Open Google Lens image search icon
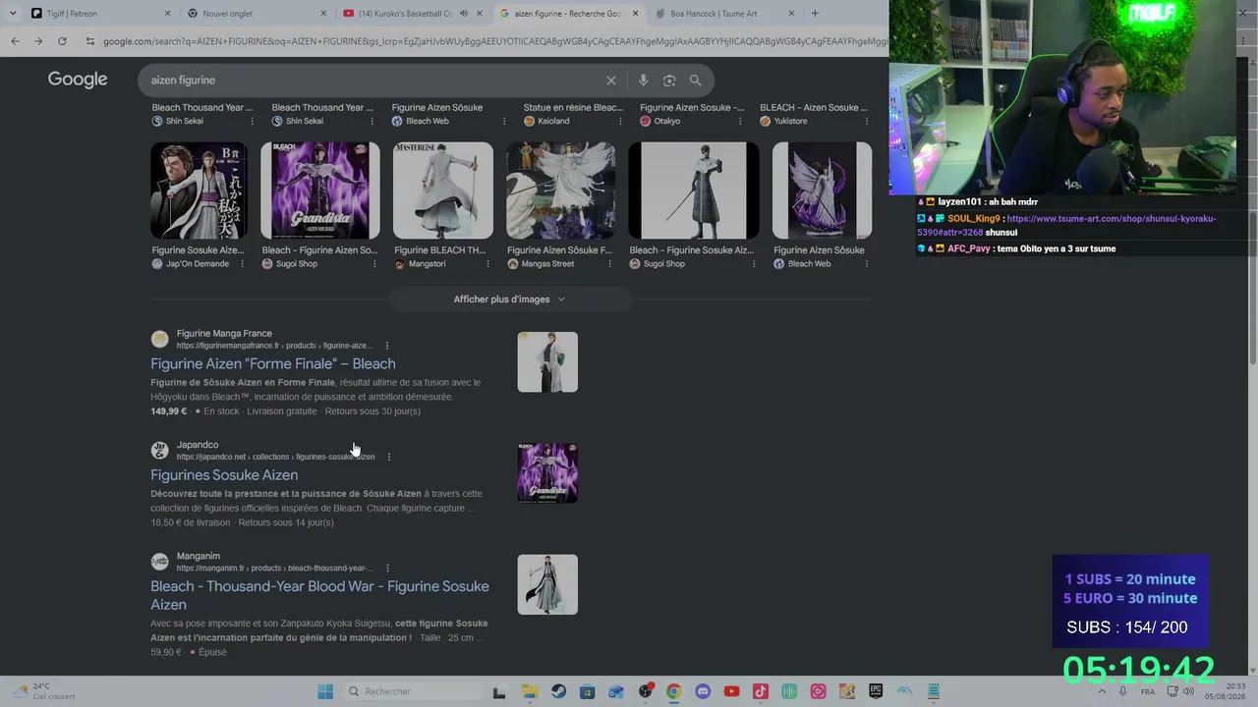The width and height of the screenshot is (1258, 707). (x=669, y=81)
